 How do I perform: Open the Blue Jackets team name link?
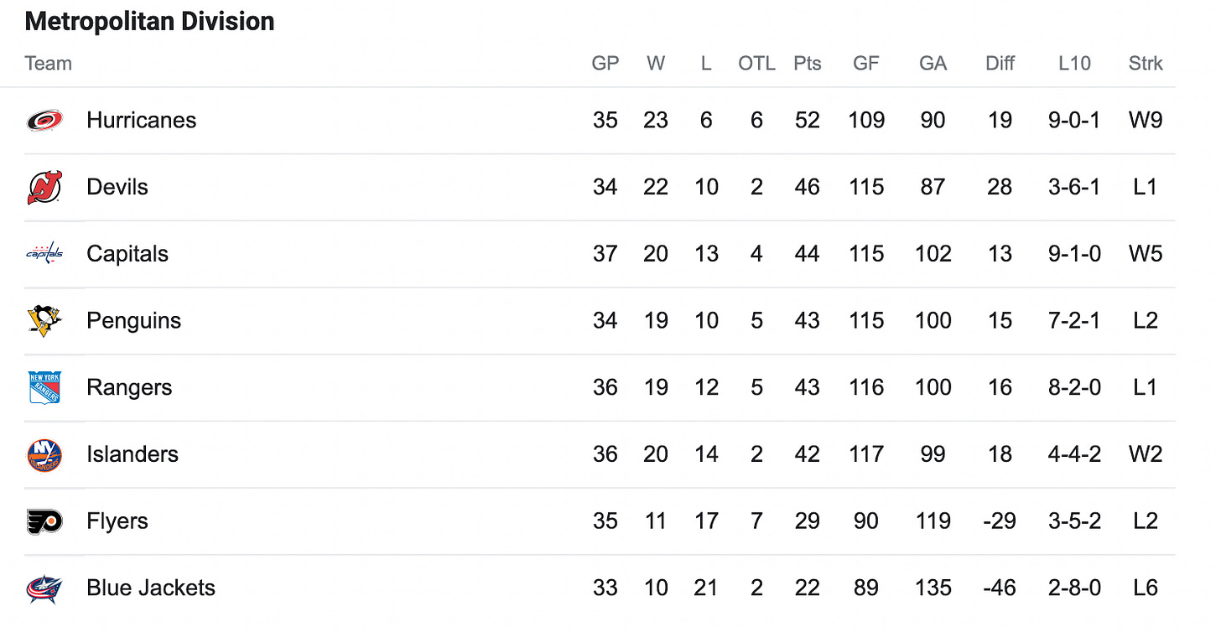coord(151,588)
